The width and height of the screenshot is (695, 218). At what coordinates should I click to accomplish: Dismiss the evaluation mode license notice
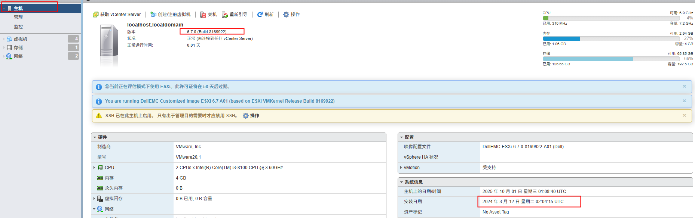[684, 86]
